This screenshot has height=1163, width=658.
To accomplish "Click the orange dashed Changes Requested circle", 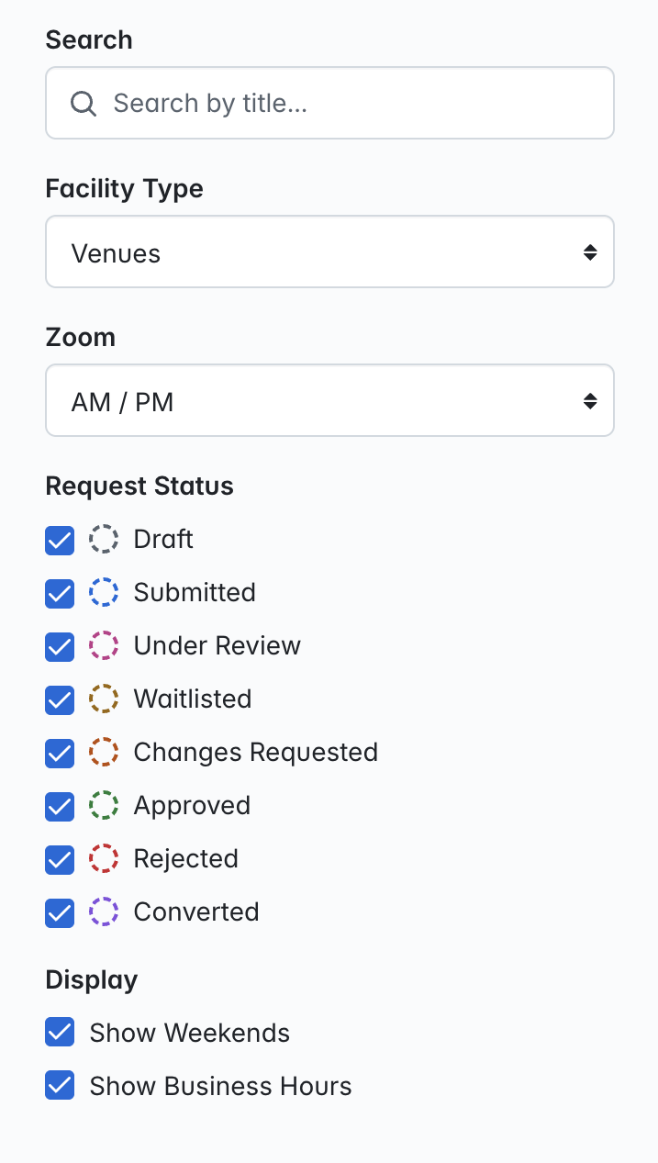I will pyautogui.click(x=104, y=752).
